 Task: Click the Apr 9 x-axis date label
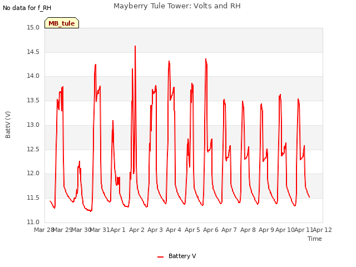[266, 230]
